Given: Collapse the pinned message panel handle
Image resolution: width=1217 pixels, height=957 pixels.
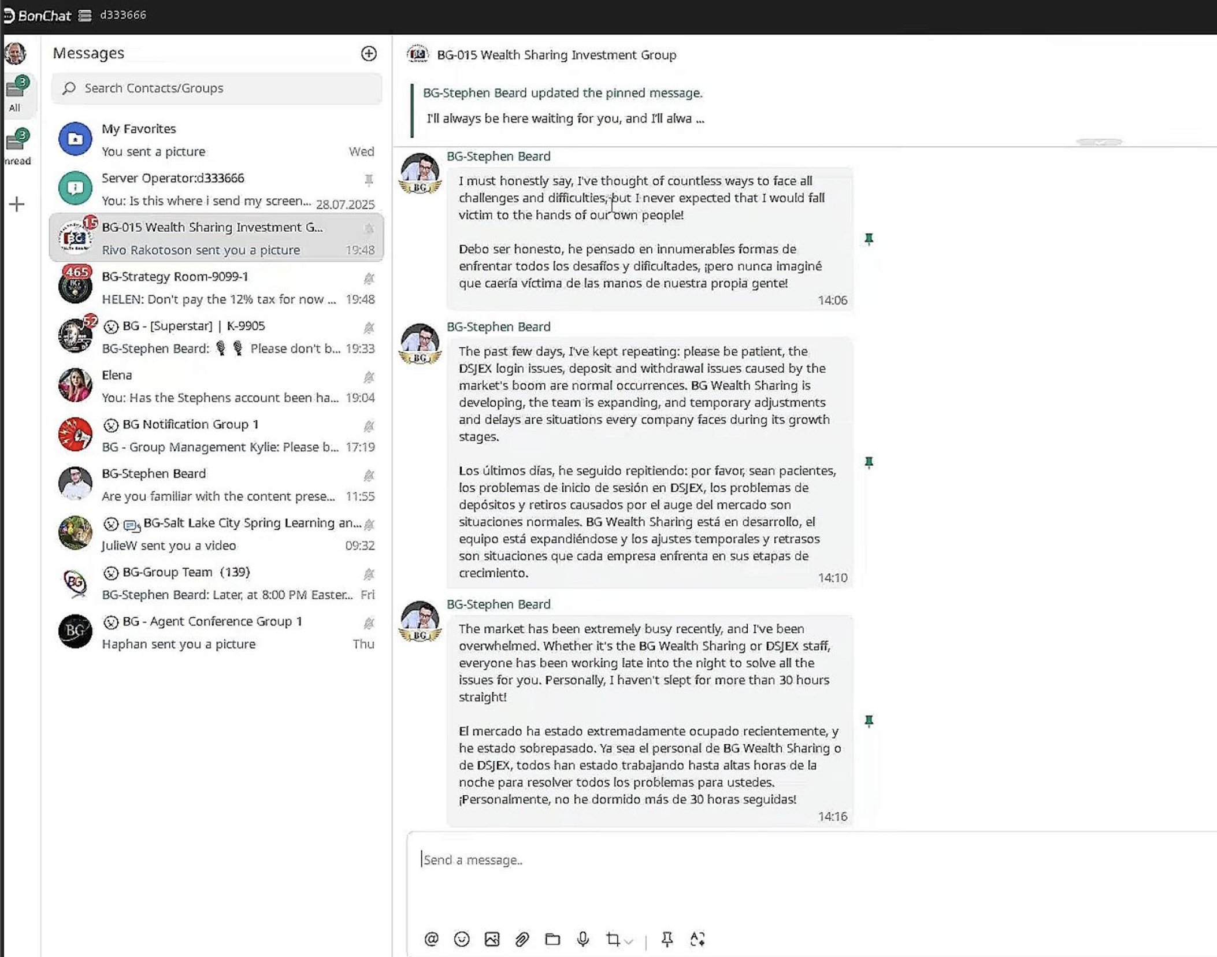Looking at the screenshot, I should [1099, 142].
